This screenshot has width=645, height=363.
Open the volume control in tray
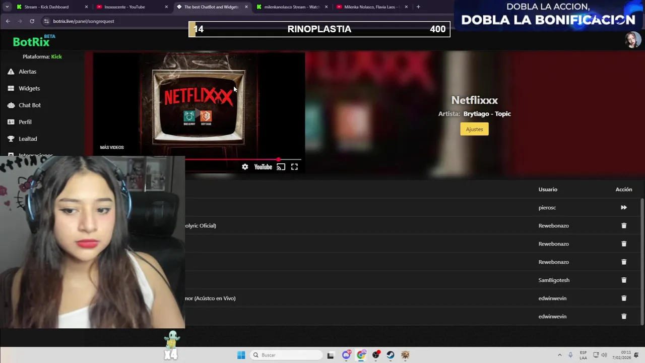click(x=604, y=355)
